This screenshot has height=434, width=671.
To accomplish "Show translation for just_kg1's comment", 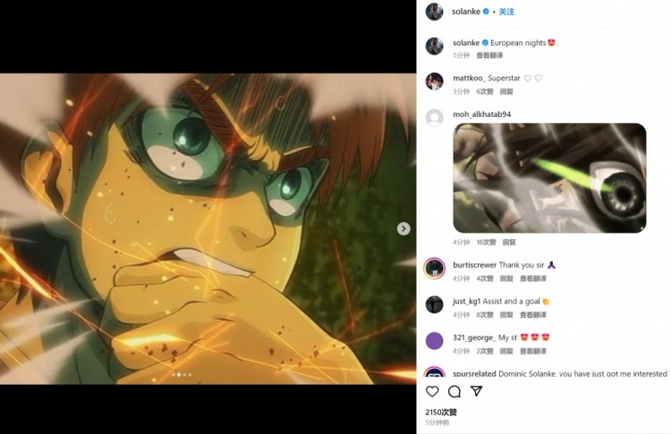I will (533, 314).
